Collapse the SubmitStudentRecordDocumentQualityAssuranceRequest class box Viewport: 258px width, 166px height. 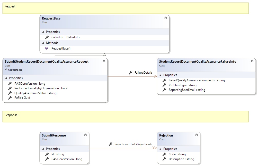click(x=104, y=61)
